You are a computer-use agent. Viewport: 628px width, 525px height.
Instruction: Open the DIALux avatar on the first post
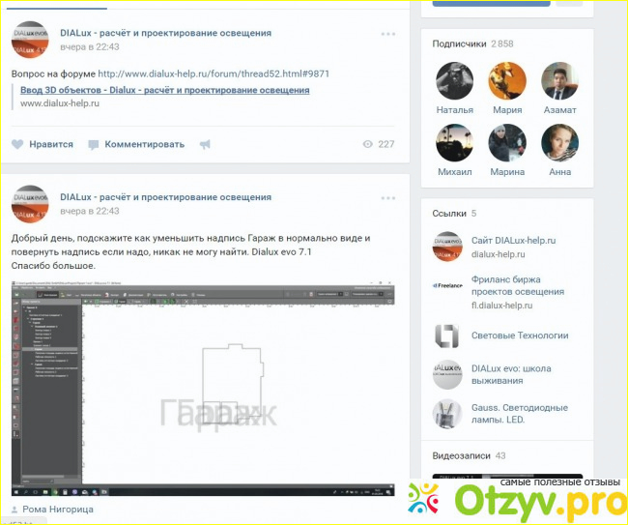point(31,41)
